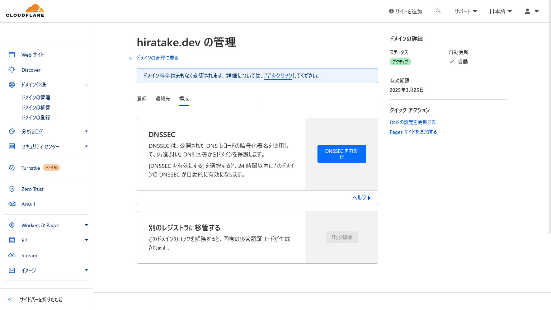Click the 別のレジストラに移管する heading
The image size is (551, 310).
pos(184,228)
